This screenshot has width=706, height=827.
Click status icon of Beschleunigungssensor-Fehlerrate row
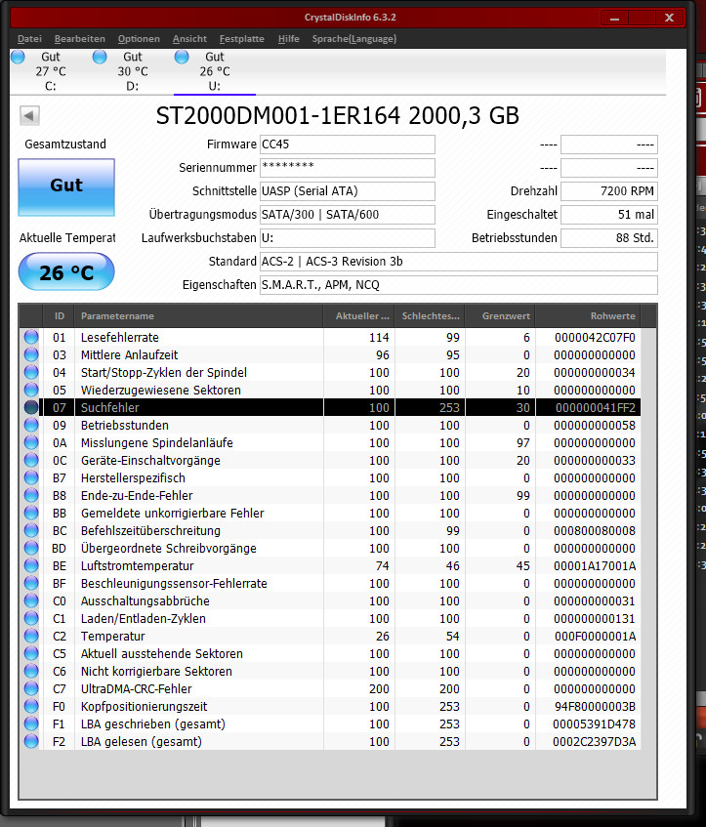pyautogui.click(x=31, y=583)
